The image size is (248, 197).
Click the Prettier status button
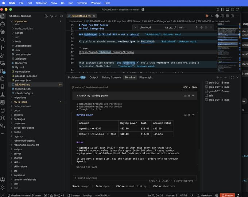(228, 196)
